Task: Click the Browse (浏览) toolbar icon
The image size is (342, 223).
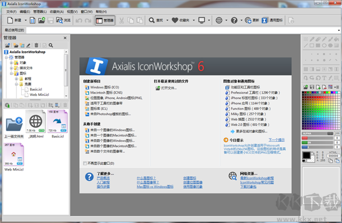Action: coord(63,21)
